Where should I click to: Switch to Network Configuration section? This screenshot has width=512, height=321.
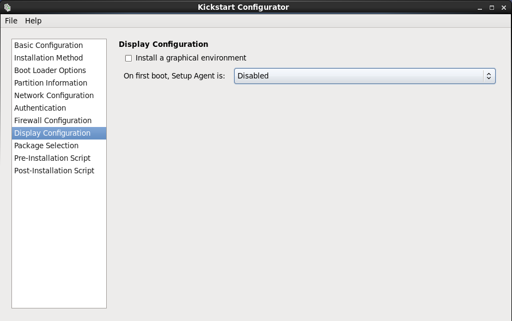tap(54, 95)
